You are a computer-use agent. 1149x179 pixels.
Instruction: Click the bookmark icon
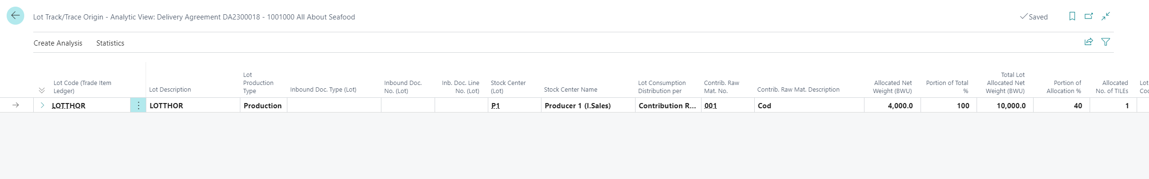point(1072,17)
